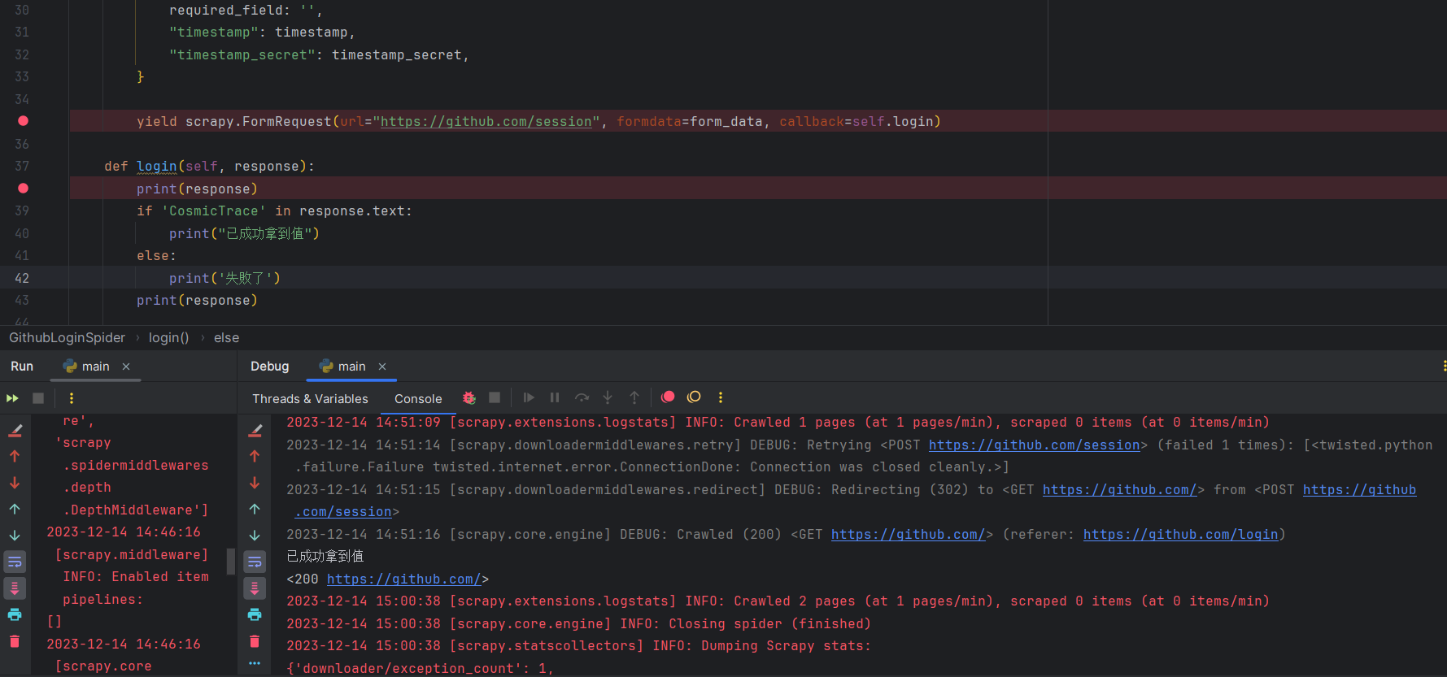Viewport: 1447px width, 677px height.
Task: Remove the breakpoint on the FormRequest line
Action: click(23, 121)
